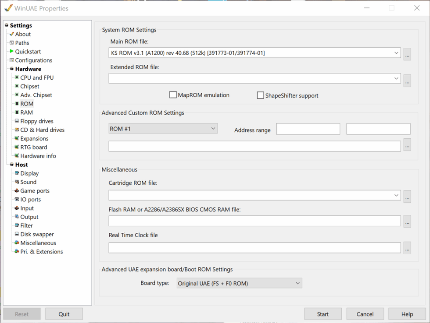The image size is (430, 323).
Task: Click the ROM chip icon in tree
Action: 17,104
